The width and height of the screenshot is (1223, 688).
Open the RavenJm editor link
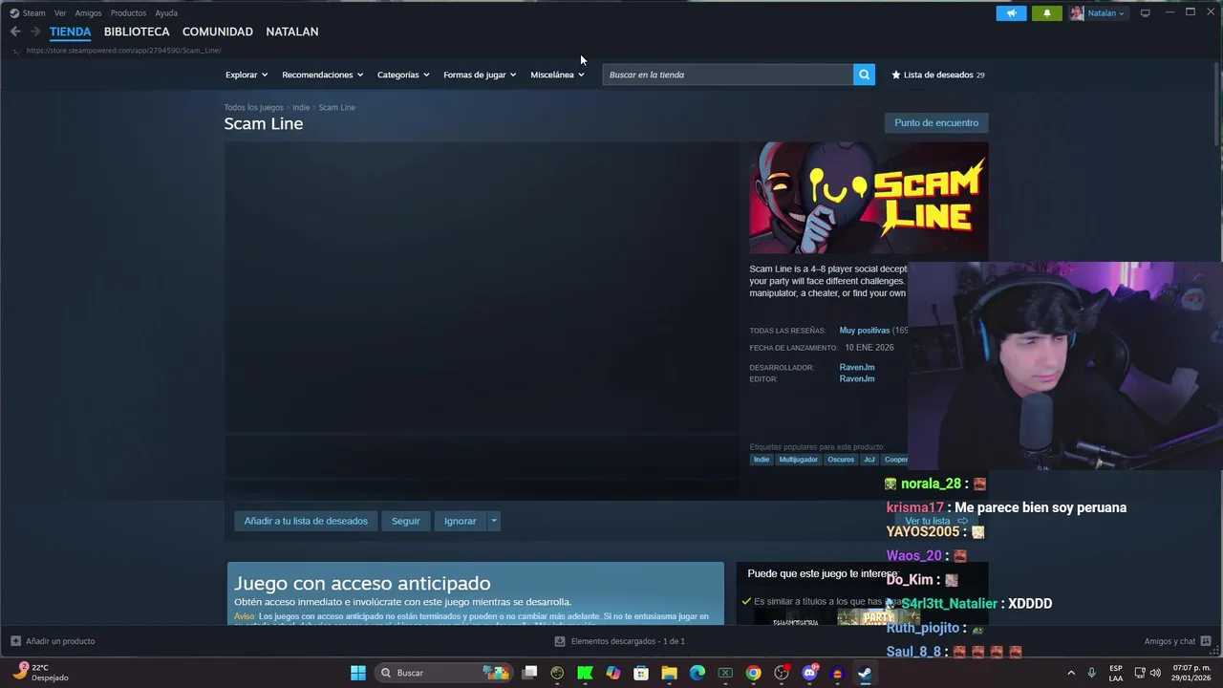[x=857, y=378]
